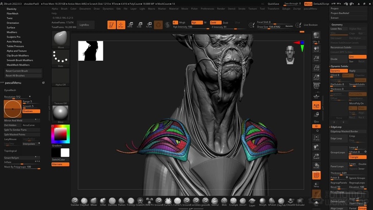Screen dimensions: 373x210
Task: Click Reset Current Brush
Action: pos(23,71)
